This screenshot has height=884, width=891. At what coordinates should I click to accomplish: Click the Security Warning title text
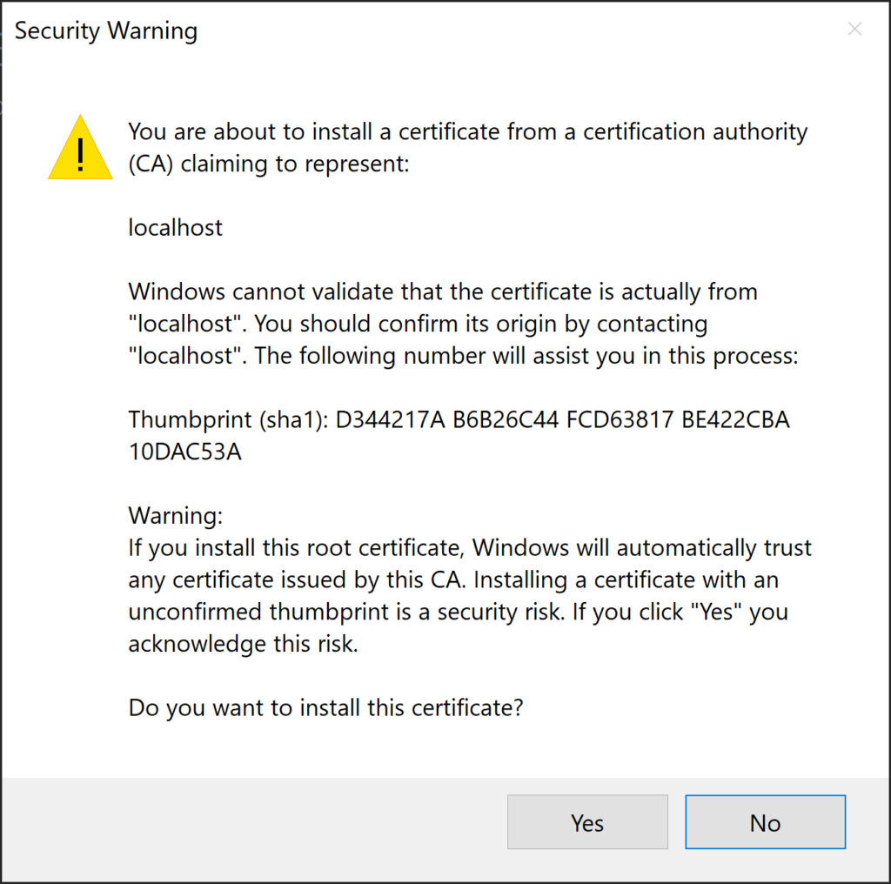pos(106,31)
